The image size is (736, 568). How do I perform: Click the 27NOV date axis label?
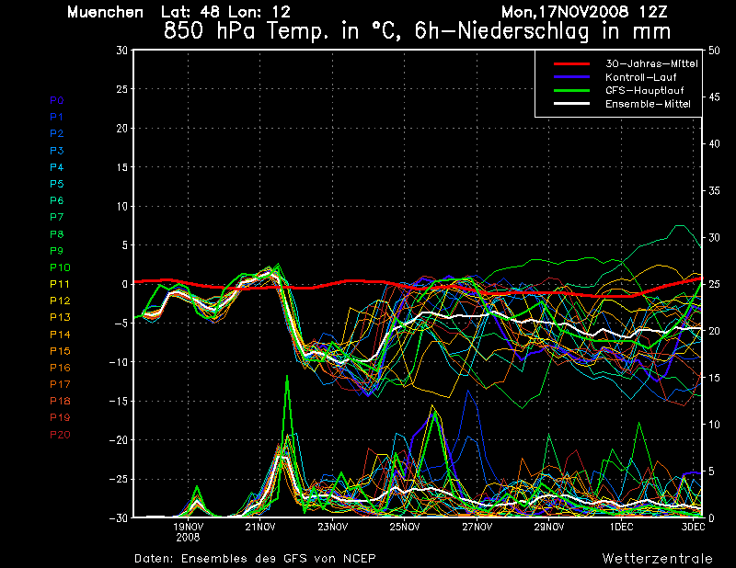click(477, 527)
